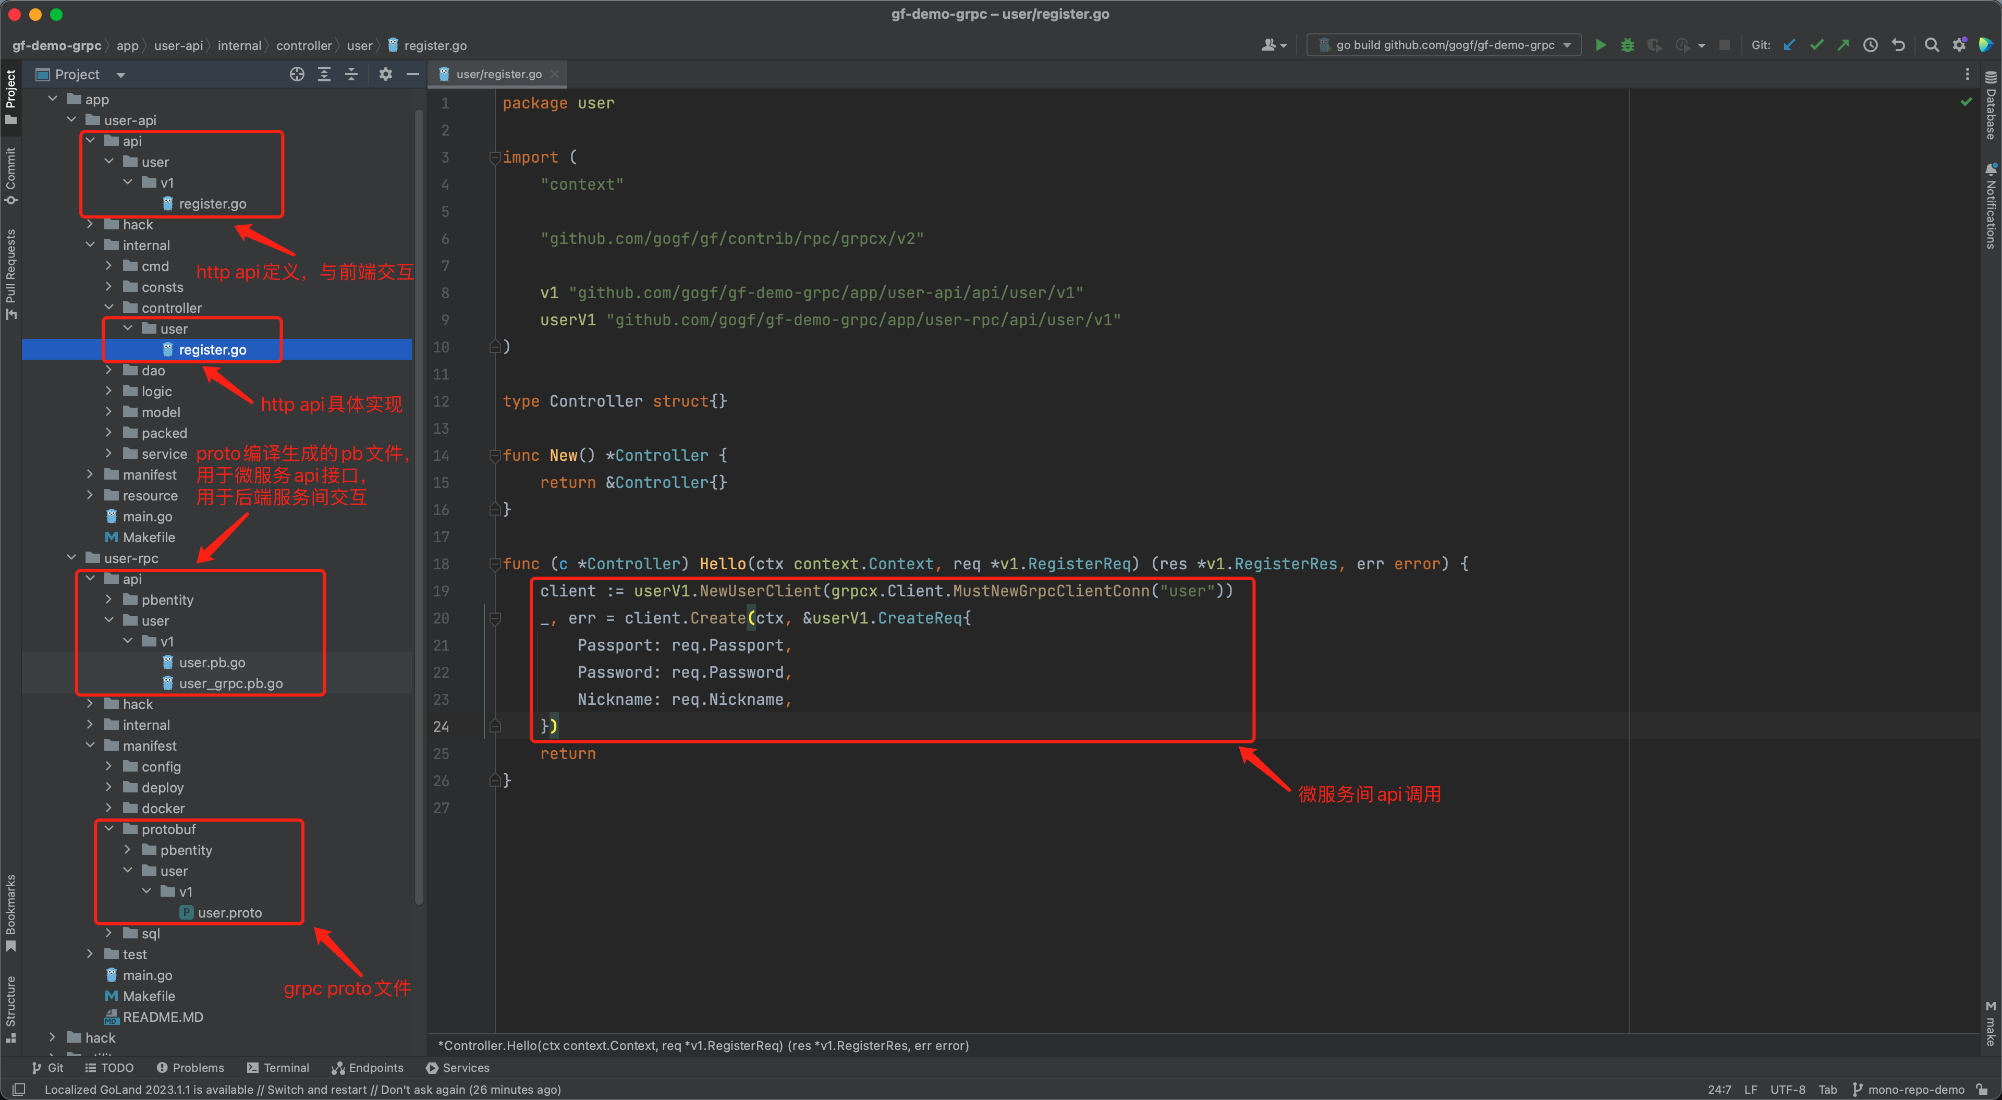Click the Git commit checkmark icon
The height and width of the screenshot is (1100, 2002).
[1816, 45]
